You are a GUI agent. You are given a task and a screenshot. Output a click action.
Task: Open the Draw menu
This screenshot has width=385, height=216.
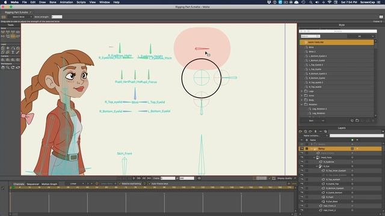click(42, 2)
